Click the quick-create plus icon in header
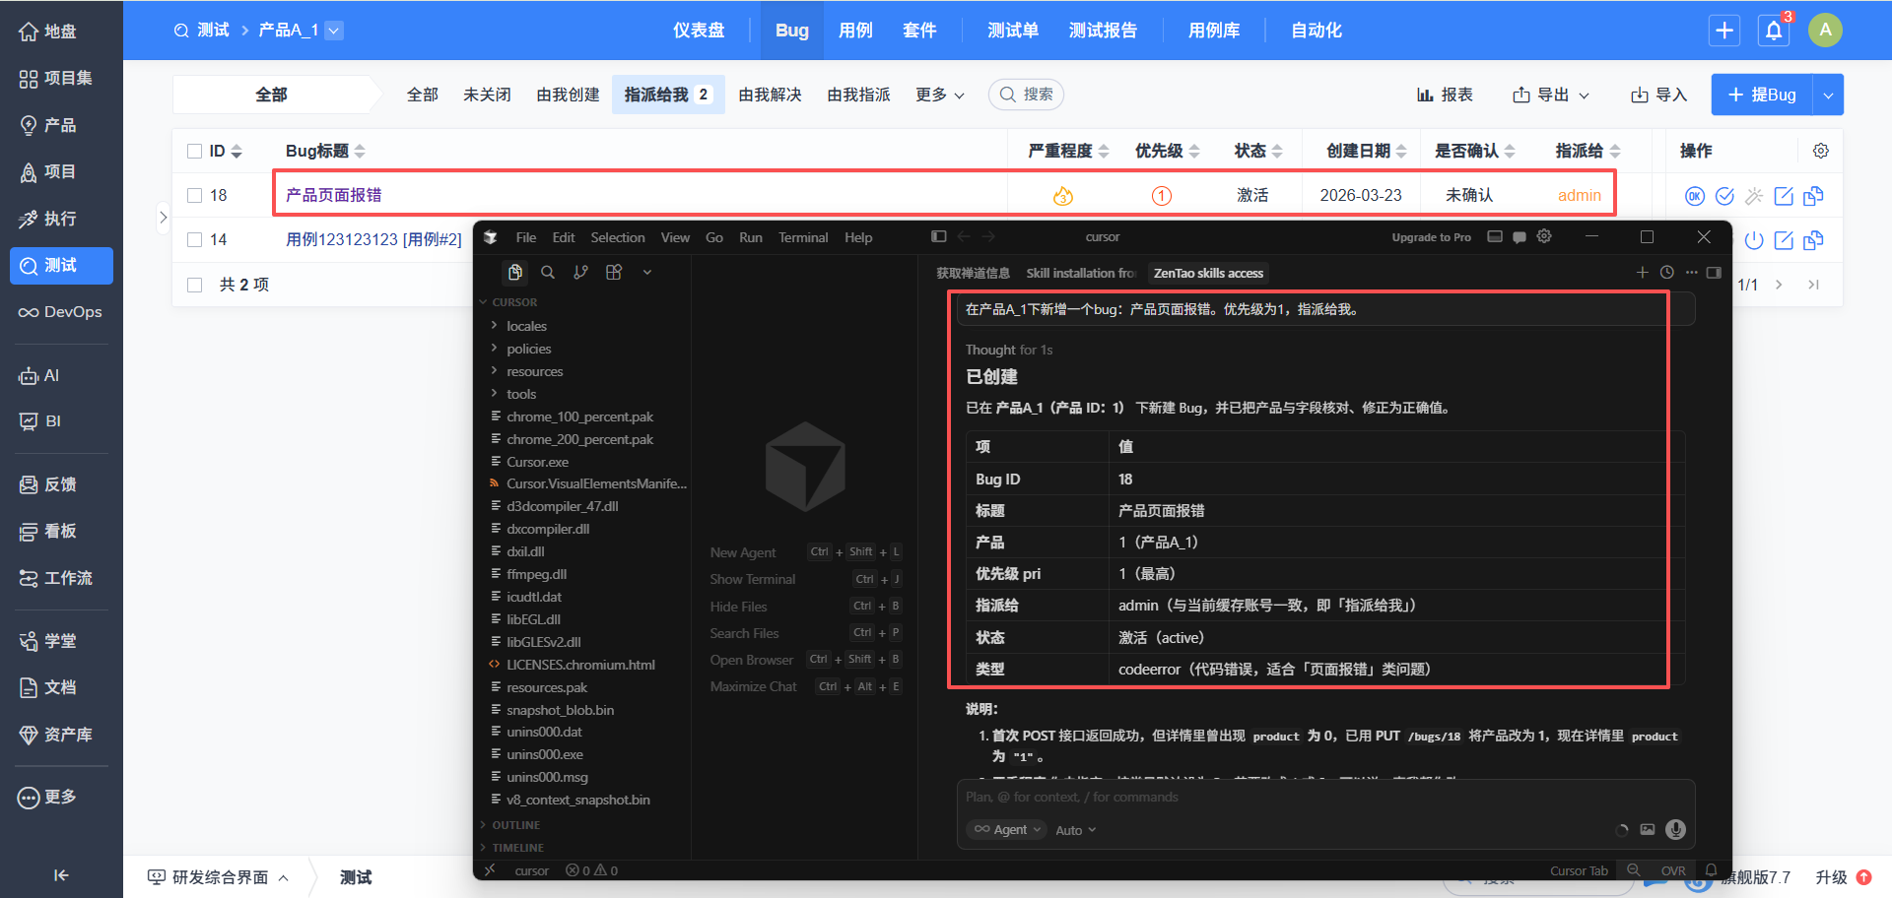Viewport: 1892px width, 898px height. click(x=1724, y=31)
